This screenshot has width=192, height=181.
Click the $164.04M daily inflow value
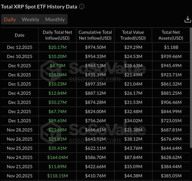57,157
